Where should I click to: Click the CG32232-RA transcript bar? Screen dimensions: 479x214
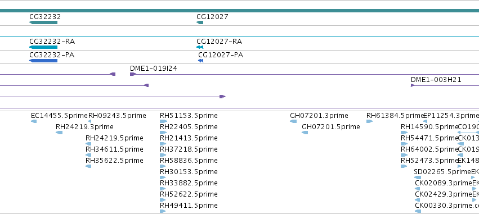(x=43, y=47)
